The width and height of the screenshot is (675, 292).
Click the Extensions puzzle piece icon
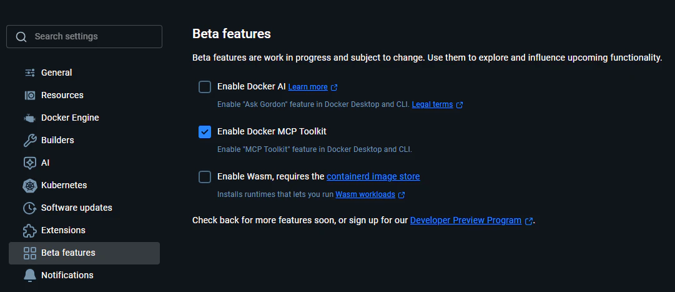tap(29, 230)
